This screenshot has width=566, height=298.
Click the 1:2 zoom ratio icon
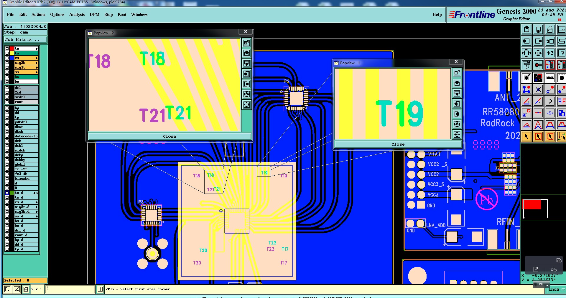[550, 53]
